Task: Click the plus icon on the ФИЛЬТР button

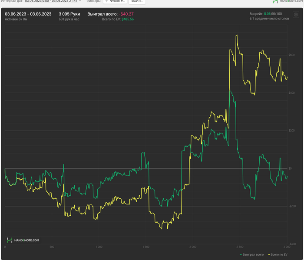Action: click(106, 1)
